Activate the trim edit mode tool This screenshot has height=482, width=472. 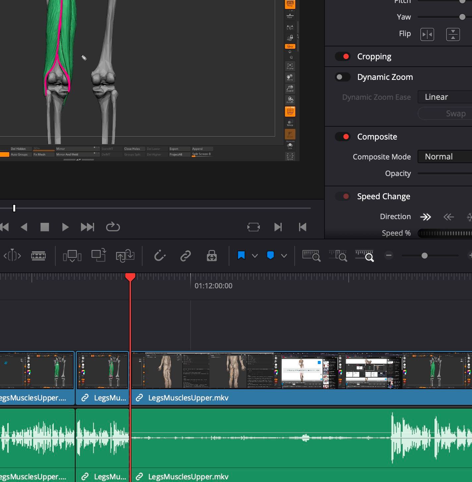pos(12,256)
